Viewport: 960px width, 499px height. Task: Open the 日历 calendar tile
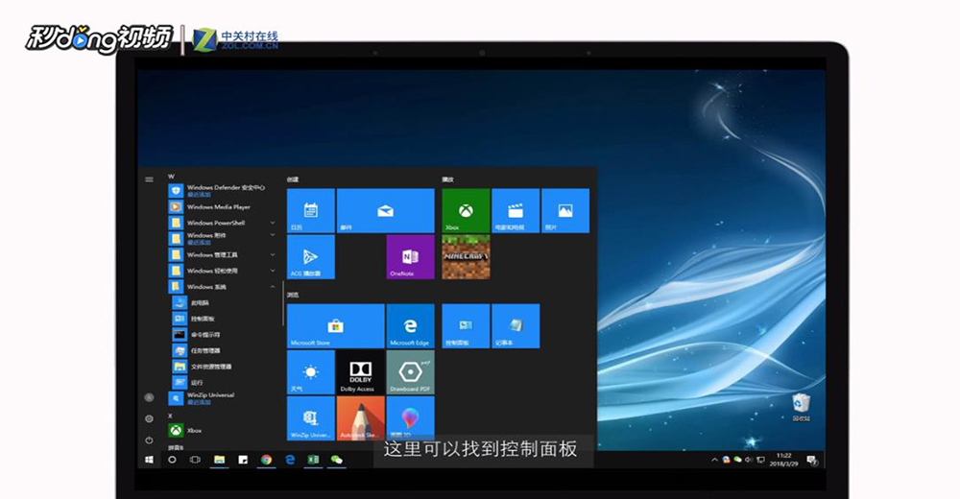point(310,210)
